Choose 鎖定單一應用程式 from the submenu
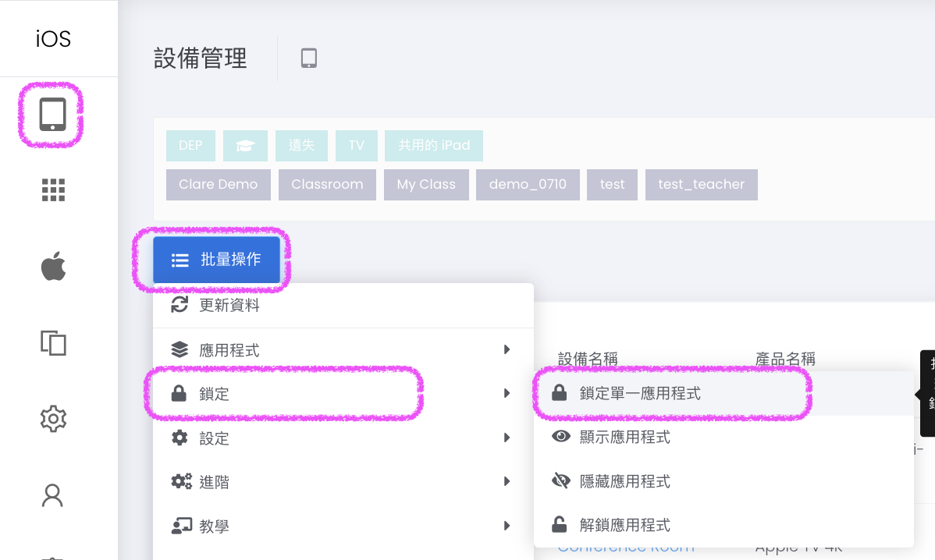 point(639,394)
